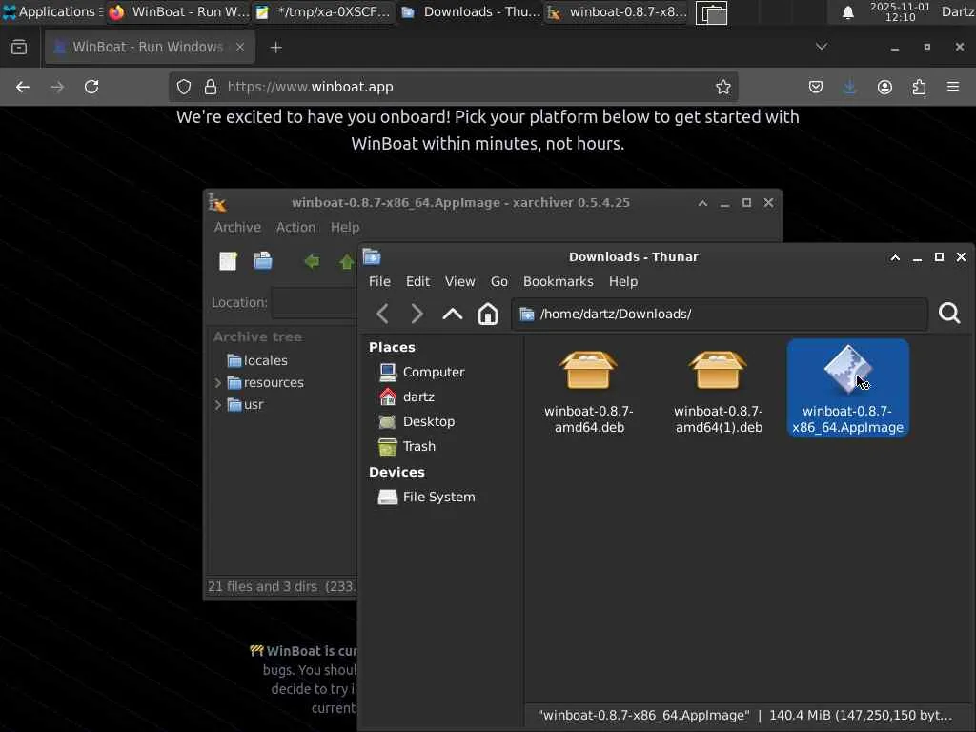
Task: Reload the Firefox page
Action: pos(91,87)
